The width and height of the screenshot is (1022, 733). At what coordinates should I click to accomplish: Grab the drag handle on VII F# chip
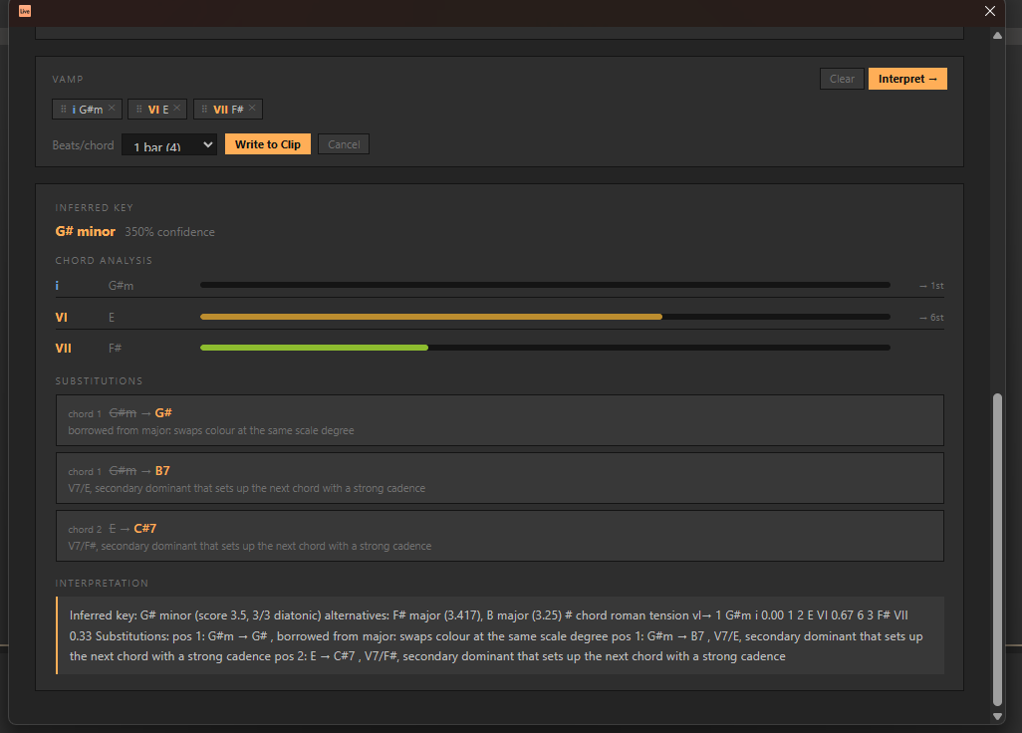(204, 109)
